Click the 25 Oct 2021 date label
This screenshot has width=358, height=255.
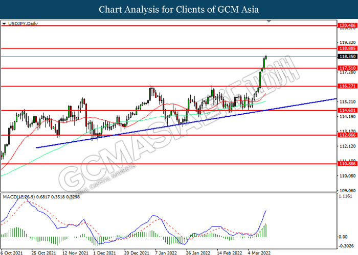tap(43, 253)
